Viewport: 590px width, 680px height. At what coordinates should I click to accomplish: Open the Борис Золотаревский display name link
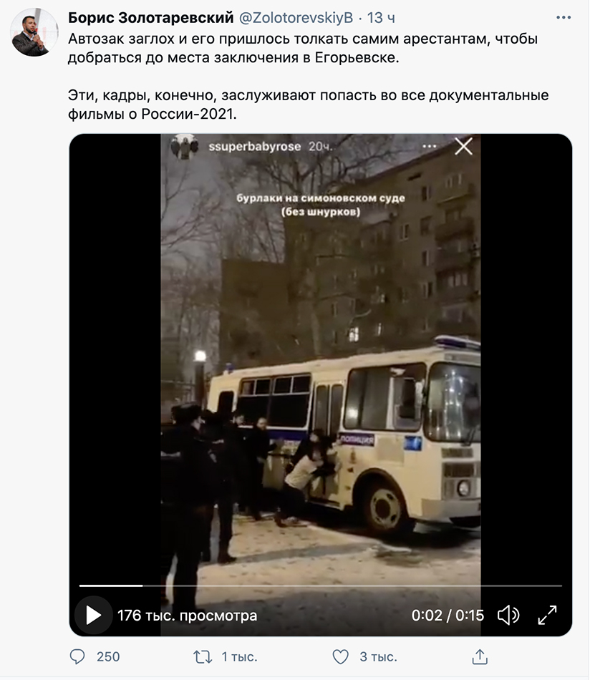click(151, 18)
